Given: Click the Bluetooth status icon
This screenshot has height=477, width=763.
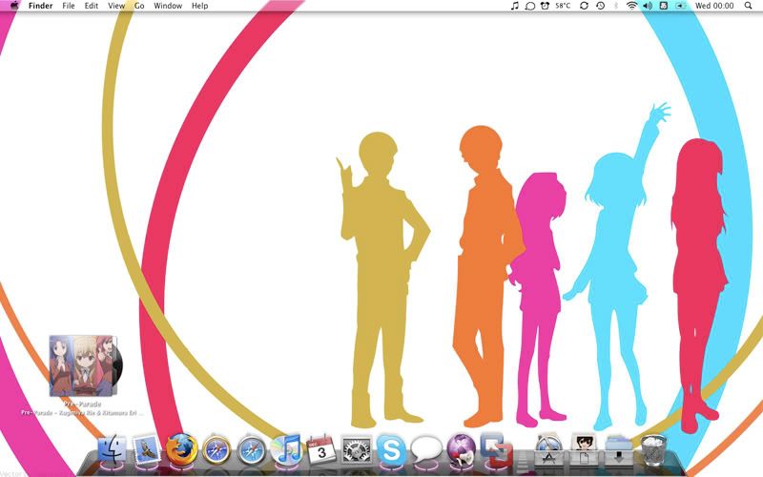Looking at the screenshot, I should point(615,6).
